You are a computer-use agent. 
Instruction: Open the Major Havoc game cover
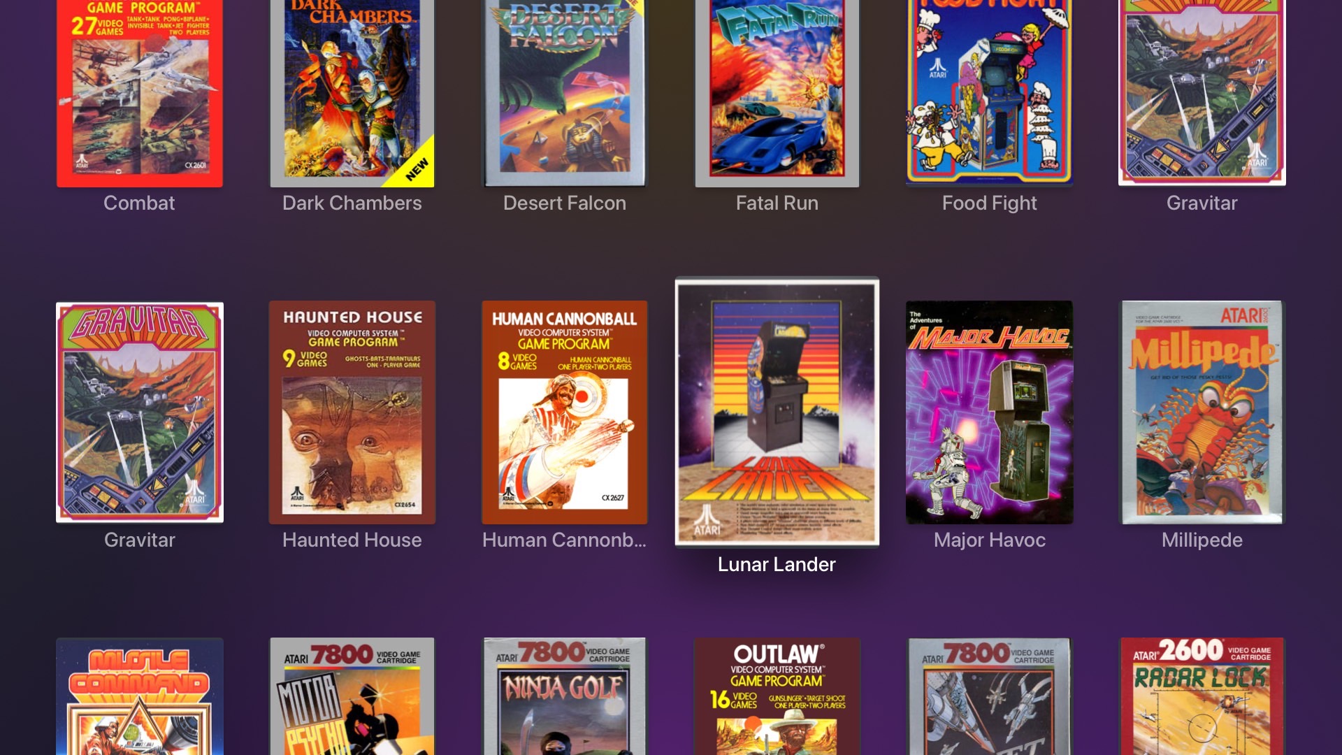[x=990, y=412]
